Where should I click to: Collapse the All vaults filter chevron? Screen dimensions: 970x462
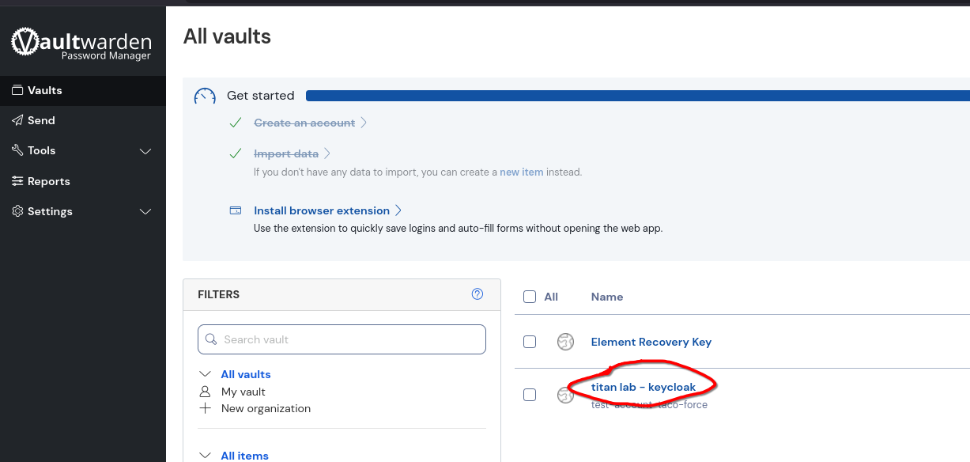pyautogui.click(x=206, y=374)
